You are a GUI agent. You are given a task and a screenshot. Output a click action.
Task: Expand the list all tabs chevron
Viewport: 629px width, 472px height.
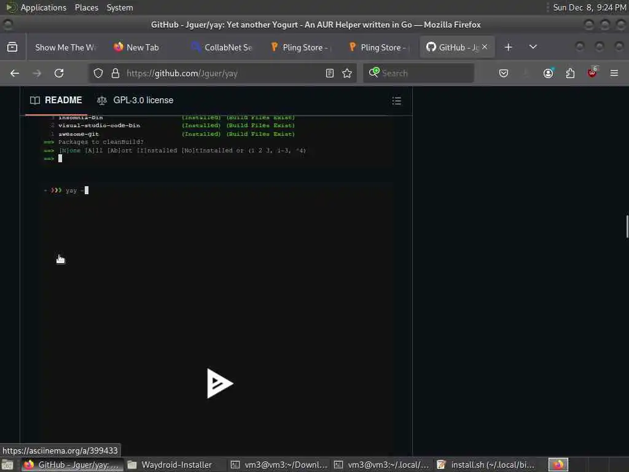(x=533, y=47)
